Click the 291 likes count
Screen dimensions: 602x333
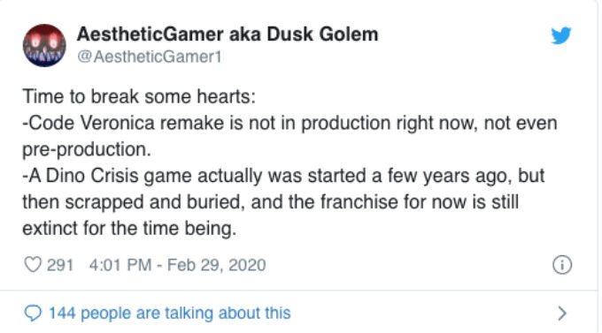tap(60, 265)
